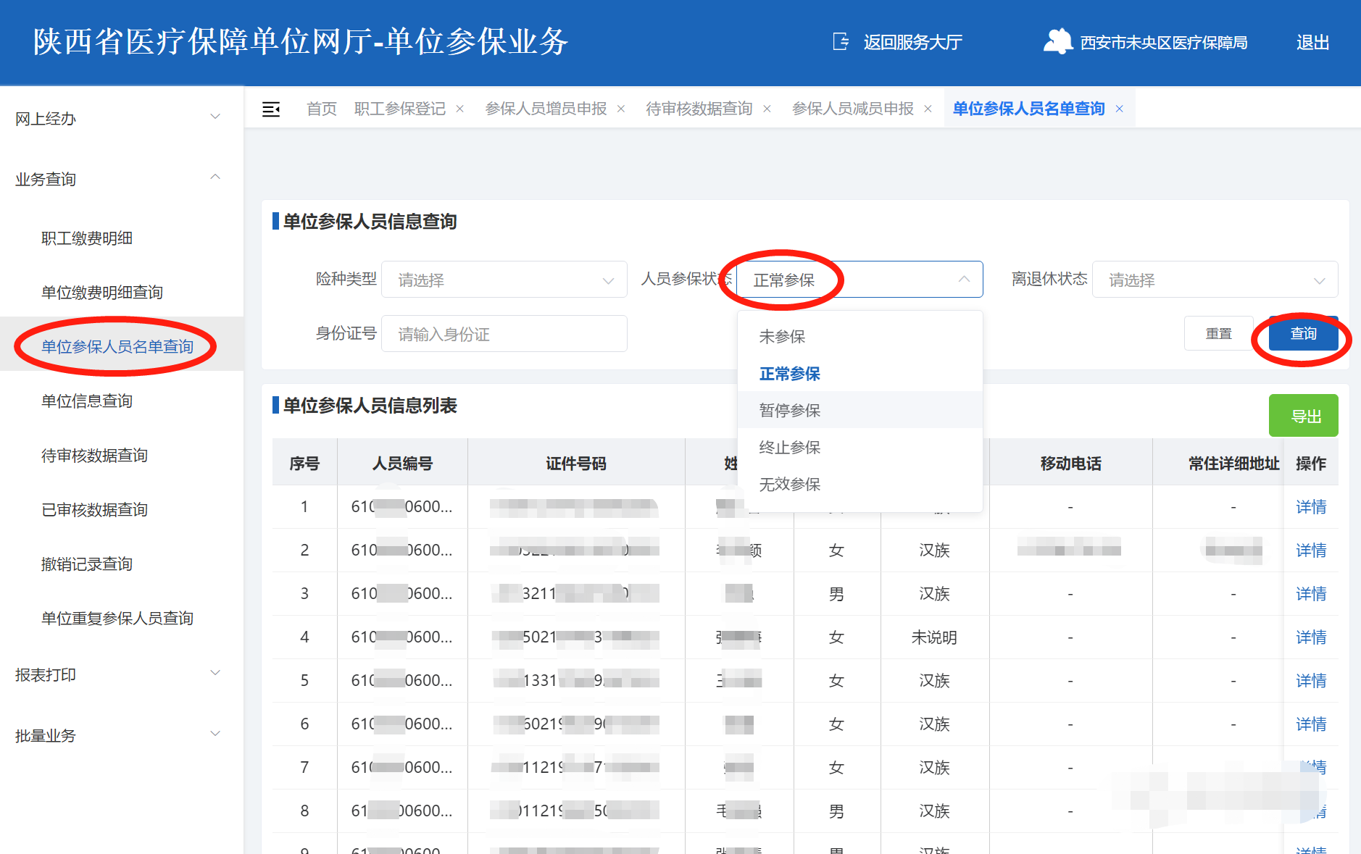
Task: Open 详情 link for row 2
Action: point(1310,551)
